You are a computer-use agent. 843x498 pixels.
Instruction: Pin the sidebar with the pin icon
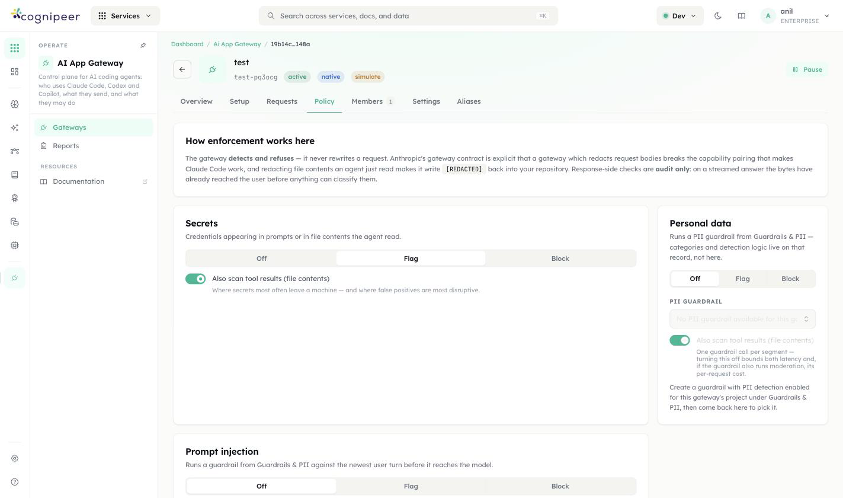(x=143, y=46)
